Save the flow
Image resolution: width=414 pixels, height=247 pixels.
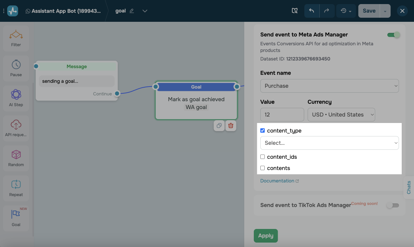click(369, 11)
